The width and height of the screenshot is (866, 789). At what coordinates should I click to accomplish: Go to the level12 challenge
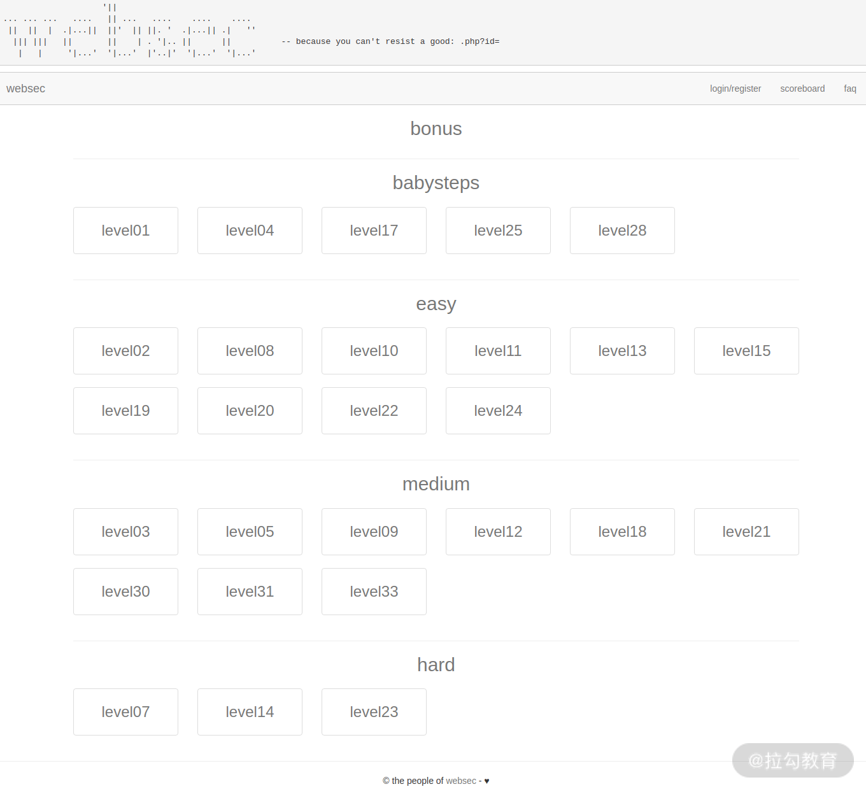[498, 532]
